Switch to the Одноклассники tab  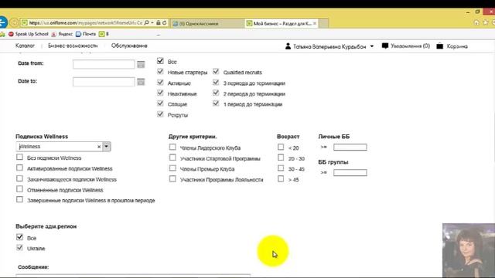point(207,23)
